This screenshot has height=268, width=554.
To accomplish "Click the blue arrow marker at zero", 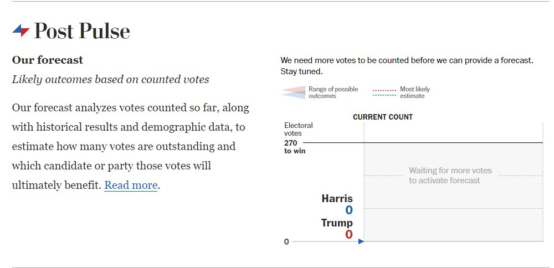I will coord(361,241).
